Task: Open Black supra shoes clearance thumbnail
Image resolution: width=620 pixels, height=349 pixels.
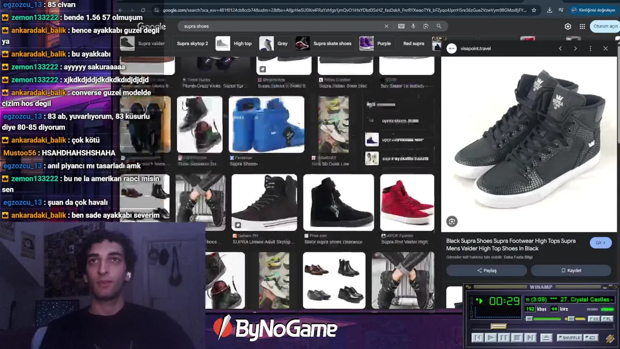Action: (338, 203)
